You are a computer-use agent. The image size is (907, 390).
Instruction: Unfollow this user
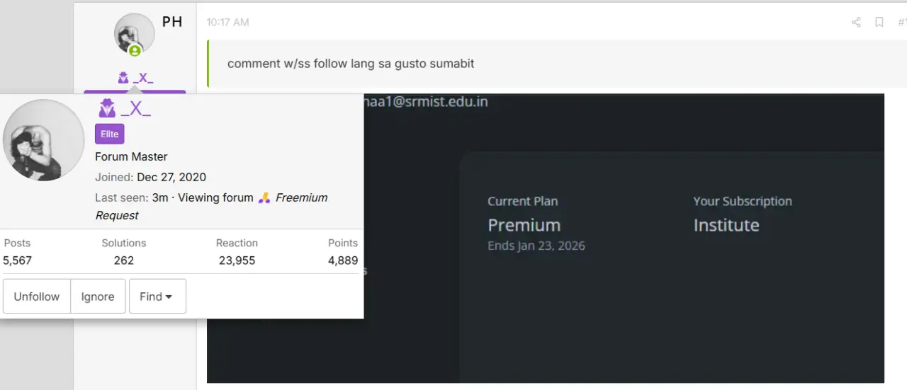tap(37, 297)
